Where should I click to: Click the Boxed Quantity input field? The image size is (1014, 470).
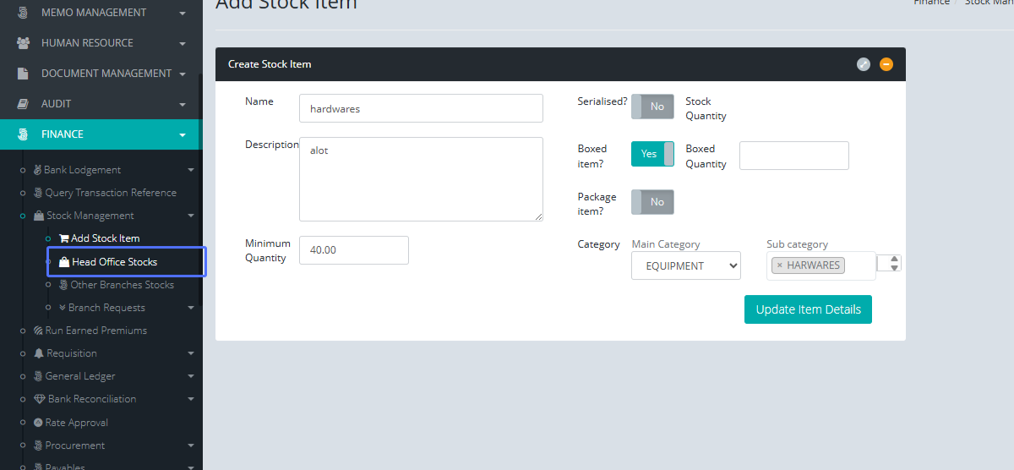click(793, 156)
